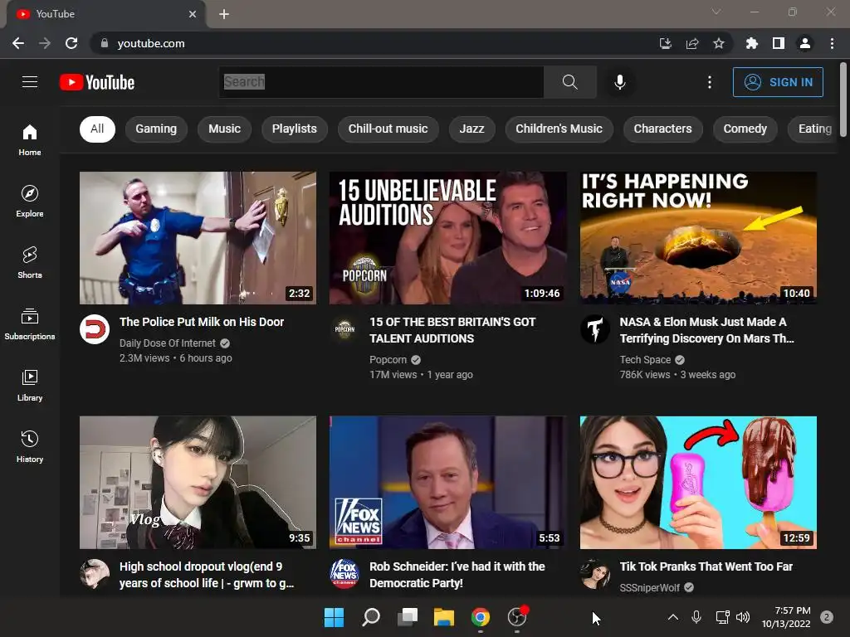850x637 pixels.
Task: Open the Chrome three-dot menu
Action: coord(832,43)
